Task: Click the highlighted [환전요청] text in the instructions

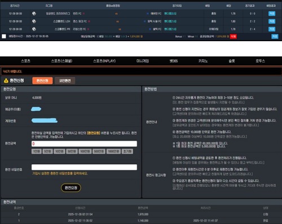Action: [x=94, y=133]
